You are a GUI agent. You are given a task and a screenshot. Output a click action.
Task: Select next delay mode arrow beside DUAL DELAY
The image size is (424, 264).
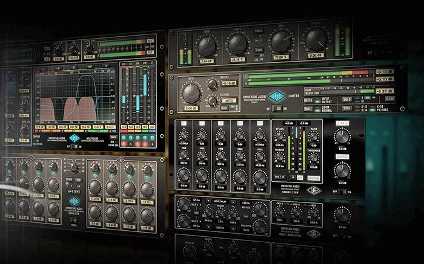[x=233, y=202]
